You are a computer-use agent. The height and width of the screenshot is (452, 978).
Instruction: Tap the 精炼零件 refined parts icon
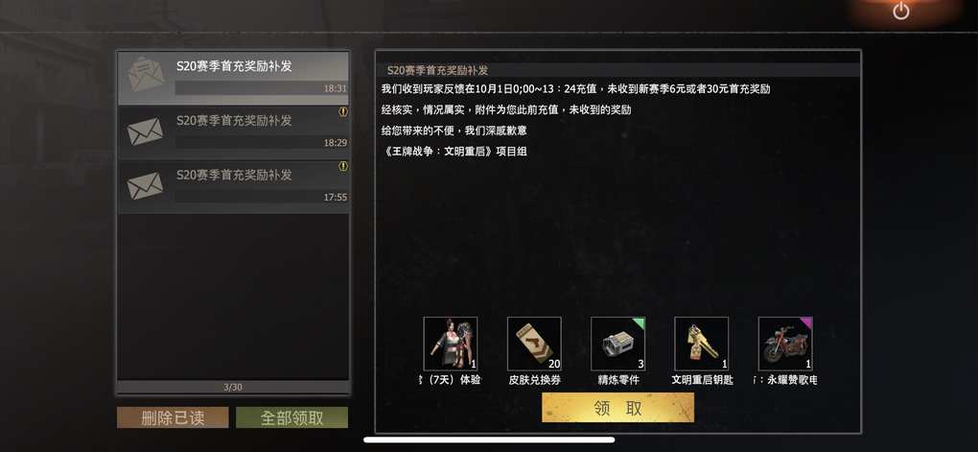coord(617,344)
